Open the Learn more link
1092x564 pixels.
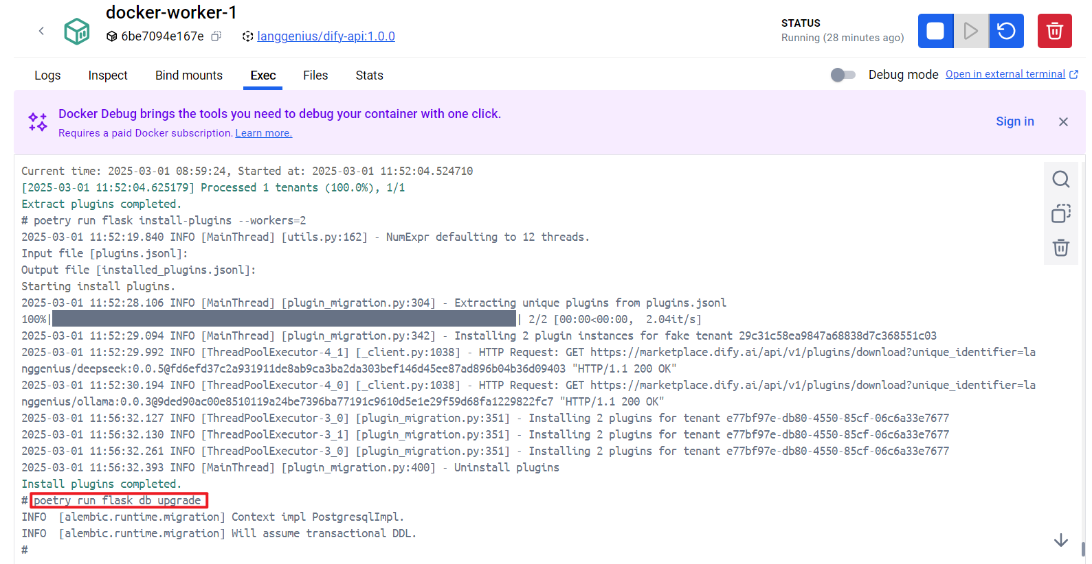pyautogui.click(x=264, y=133)
